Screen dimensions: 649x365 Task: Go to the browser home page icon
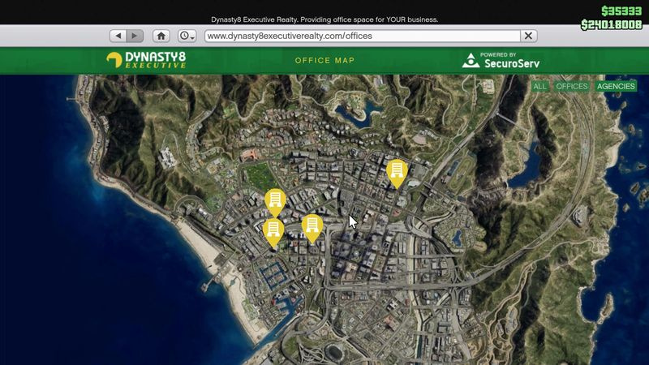pos(161,36)
